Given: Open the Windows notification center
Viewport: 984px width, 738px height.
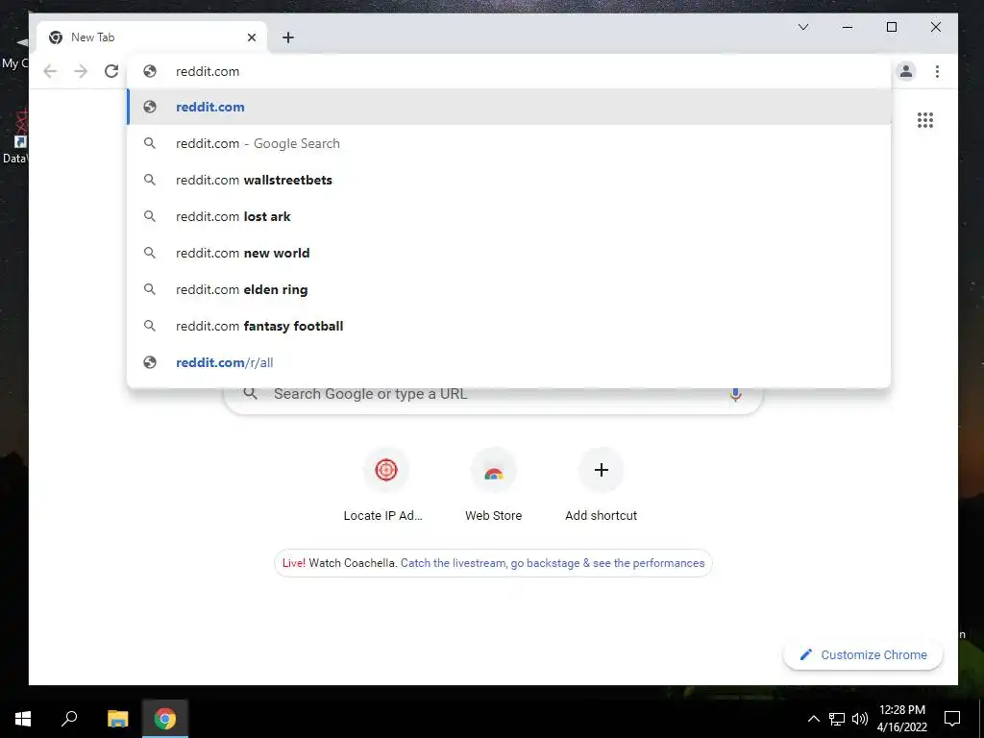Looking at the screenshot, I should [x=952, y=719].
